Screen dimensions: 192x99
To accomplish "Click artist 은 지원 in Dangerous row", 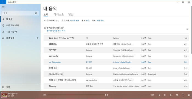I will pos(89,62).
